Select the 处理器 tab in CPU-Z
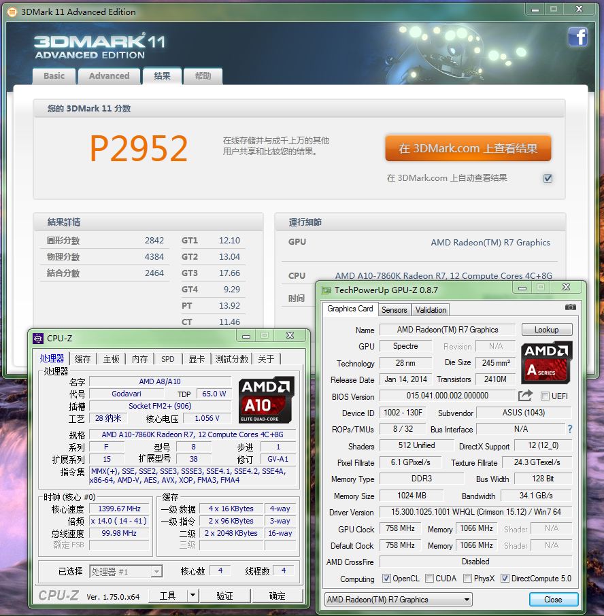 pyautogui.click(x=52, y=358)
